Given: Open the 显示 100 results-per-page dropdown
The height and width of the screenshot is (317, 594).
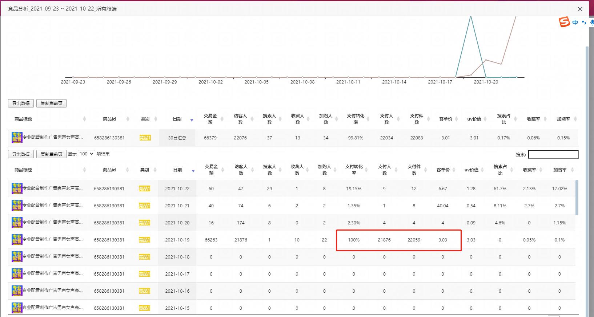Looking at the screenshot, I should [87, 154].
